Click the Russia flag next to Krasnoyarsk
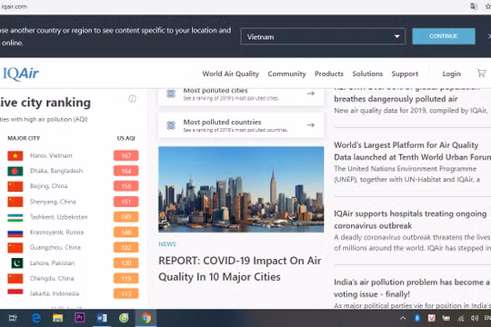 [15, 233]
